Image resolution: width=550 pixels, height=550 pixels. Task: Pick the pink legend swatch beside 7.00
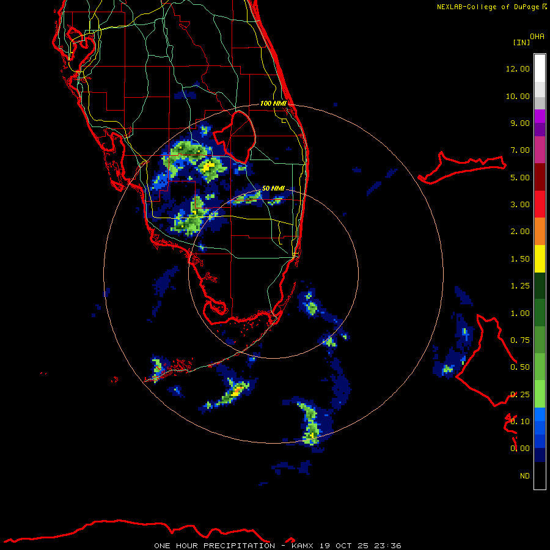(540, 150)
